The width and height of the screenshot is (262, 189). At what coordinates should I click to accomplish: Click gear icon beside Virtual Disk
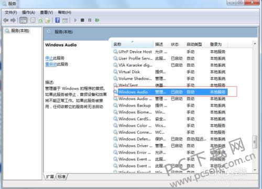pos(115,72)
